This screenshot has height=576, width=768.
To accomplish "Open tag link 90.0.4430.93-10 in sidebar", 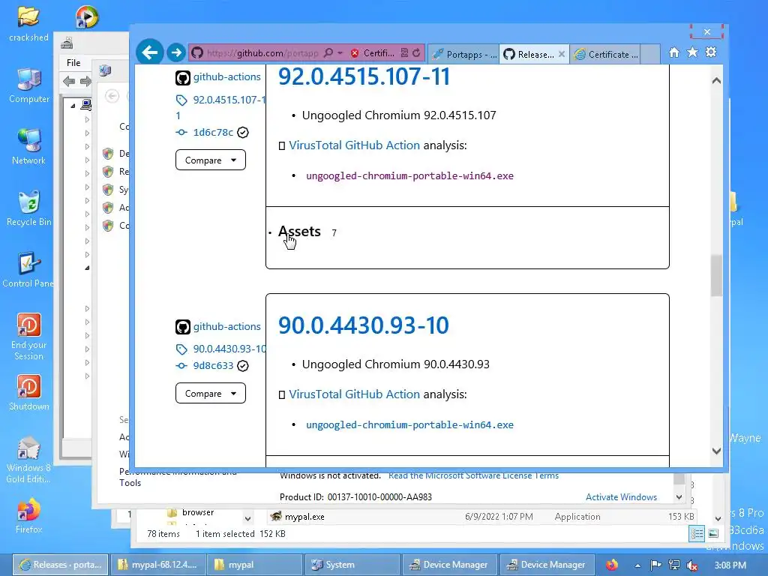I will pyautogui.click(x=229, y=349).
